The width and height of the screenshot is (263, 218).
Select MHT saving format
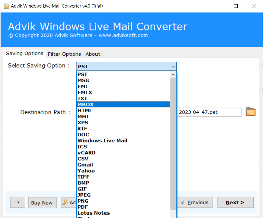pyautogui.click(x=123, y=117)
